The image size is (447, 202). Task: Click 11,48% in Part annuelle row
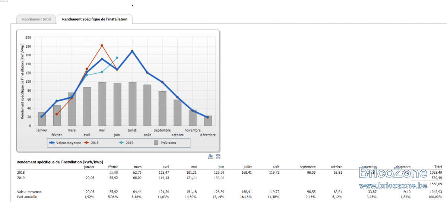274,196
